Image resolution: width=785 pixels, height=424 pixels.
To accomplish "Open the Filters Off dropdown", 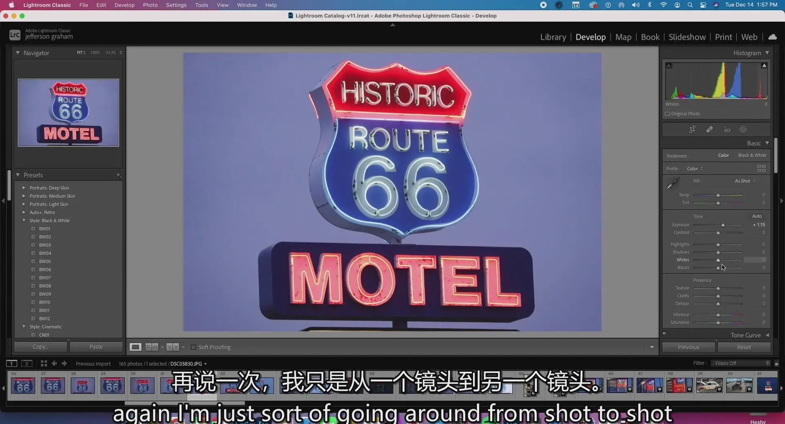I will tap(742, 363).
